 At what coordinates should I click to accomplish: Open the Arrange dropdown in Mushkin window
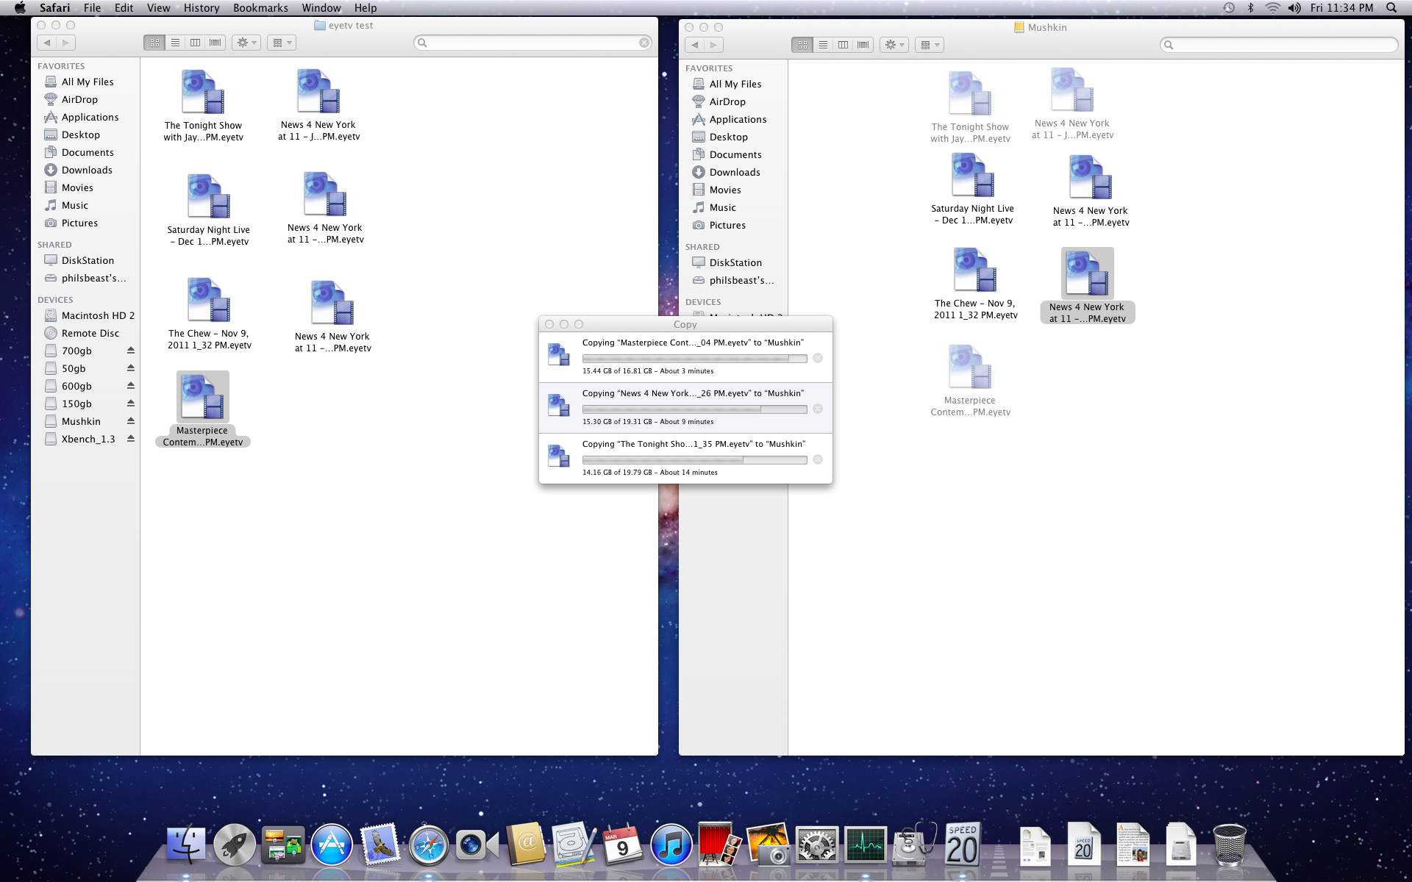(x=930, y=45)
